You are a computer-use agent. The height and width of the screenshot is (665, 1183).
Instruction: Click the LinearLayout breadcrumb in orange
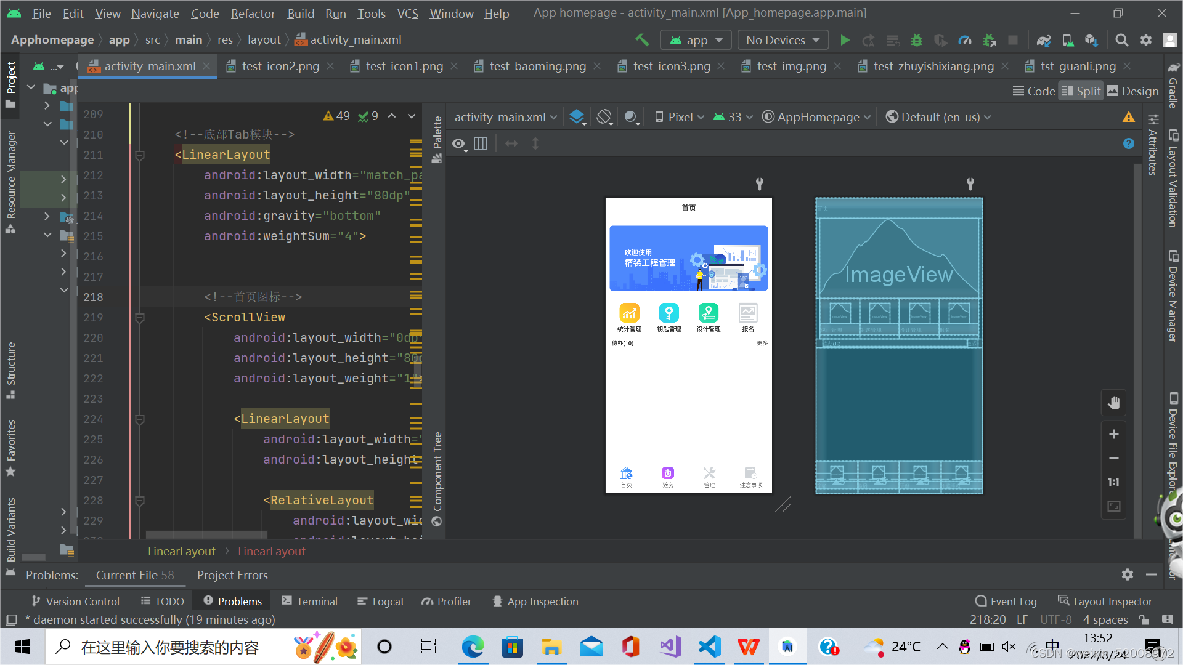pyautogui.click(x=181, y=552)
